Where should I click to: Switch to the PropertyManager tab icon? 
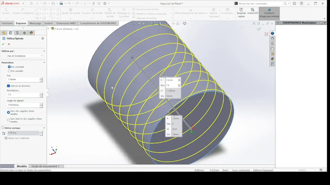pos(11,33)
